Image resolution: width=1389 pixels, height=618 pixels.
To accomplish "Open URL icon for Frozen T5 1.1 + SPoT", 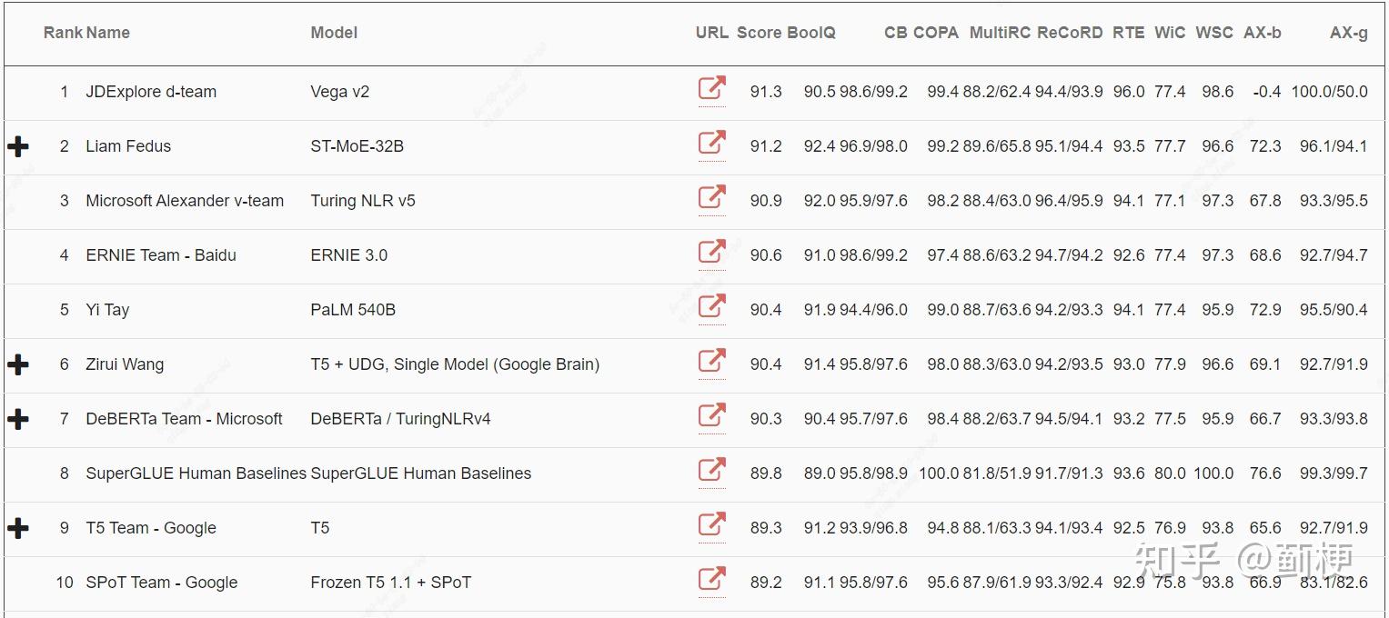I will click(x=711, y=580).
